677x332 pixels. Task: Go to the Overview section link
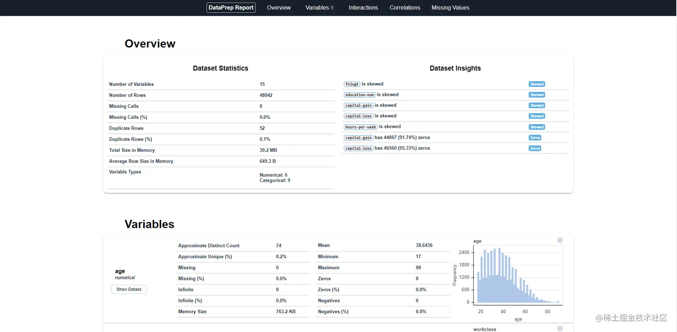(279, 8)
